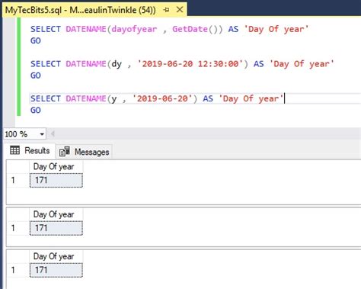Switch to the Messages tab
The height and width of the screenshot is (289, 361).
point(84,152)
